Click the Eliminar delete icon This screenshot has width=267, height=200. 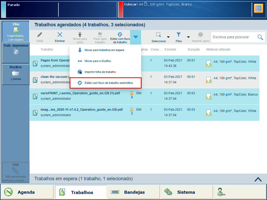point(60,35)
